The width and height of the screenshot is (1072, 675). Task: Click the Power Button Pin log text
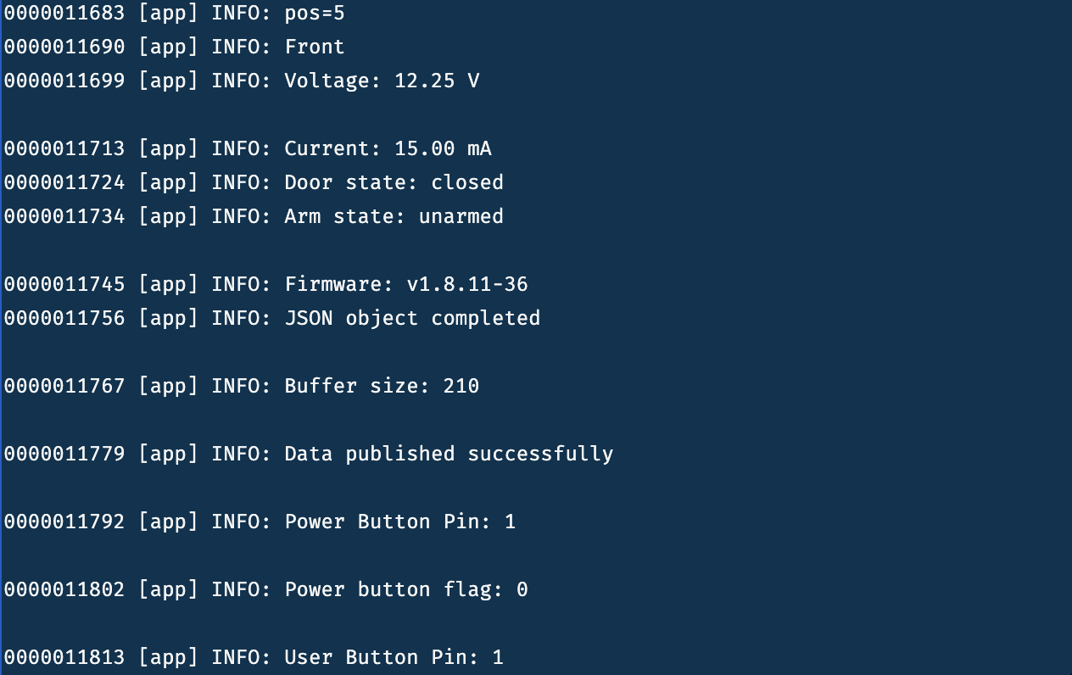399,522
